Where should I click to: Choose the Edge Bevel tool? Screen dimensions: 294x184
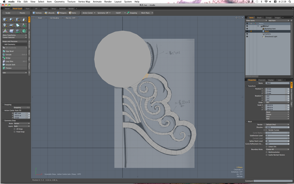(15, 51)
